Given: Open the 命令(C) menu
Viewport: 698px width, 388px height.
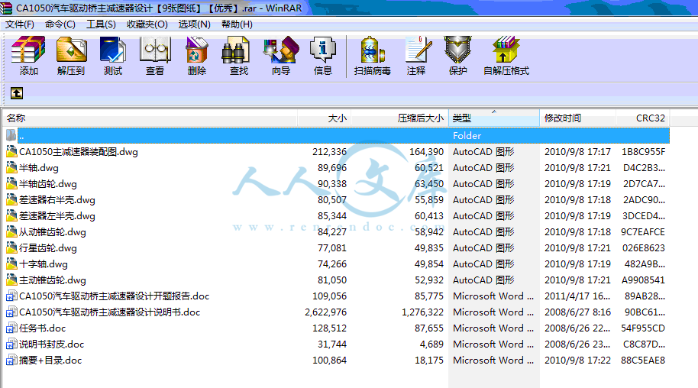Looking at the screenshot, I should (x=60, y=24).
